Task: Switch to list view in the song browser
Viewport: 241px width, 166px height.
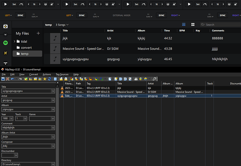Action: click(x=184, y=24)
